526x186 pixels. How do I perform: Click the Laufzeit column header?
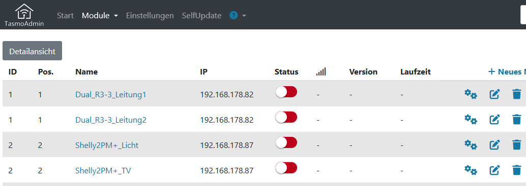tap(415, 72)
